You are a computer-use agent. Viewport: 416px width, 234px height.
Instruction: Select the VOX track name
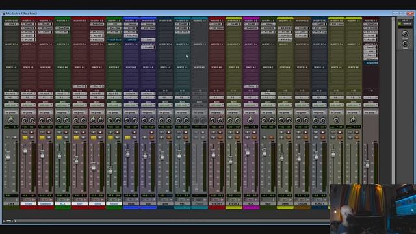(x=251, y=203)
